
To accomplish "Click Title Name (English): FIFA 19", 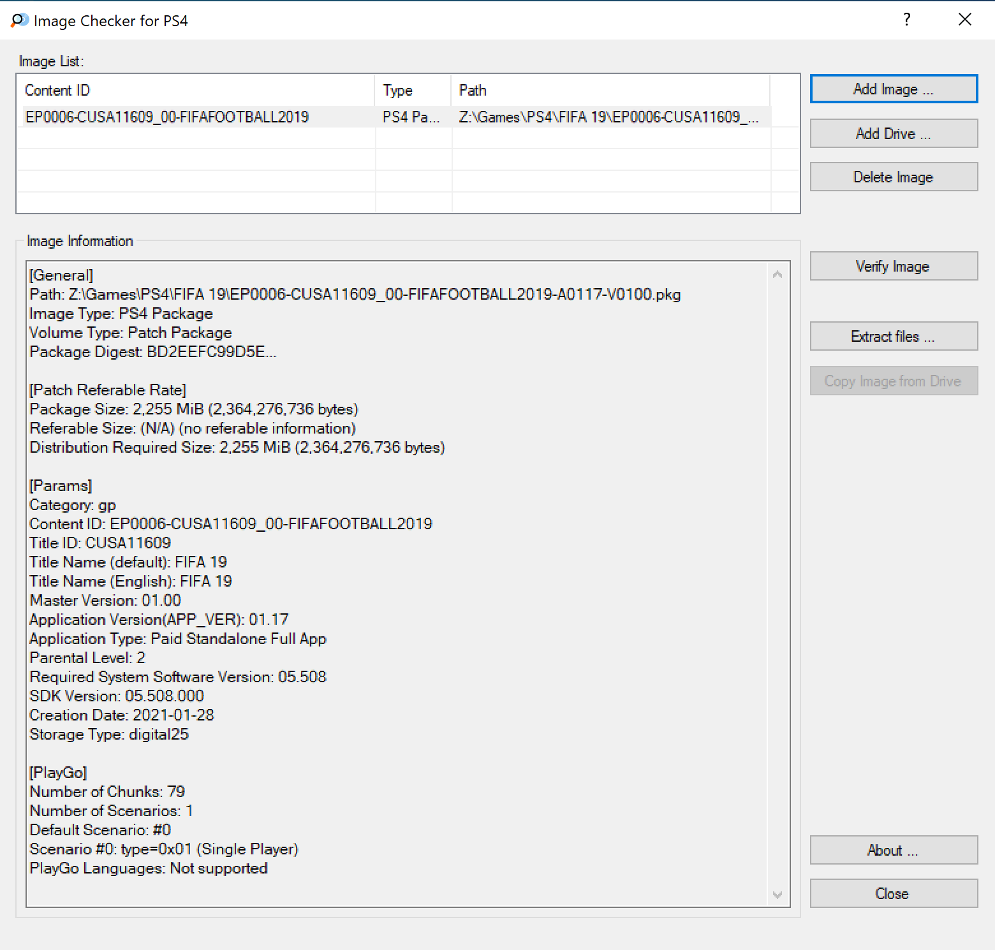I will (x=131, y=581).
